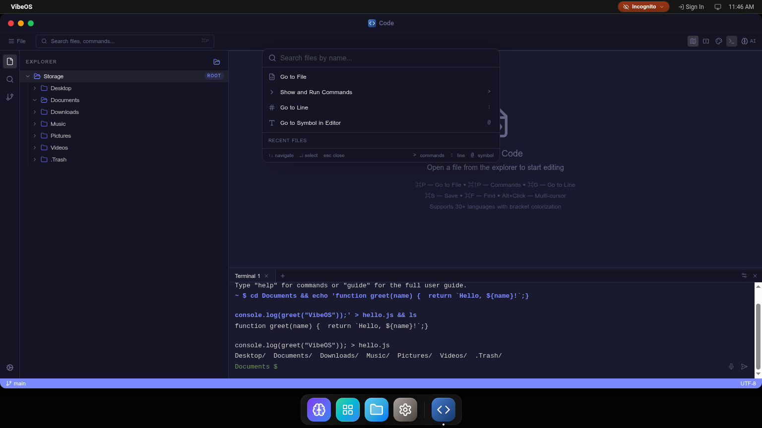
Task: Open terminal settings sliders icon
Action: (744, 275)
